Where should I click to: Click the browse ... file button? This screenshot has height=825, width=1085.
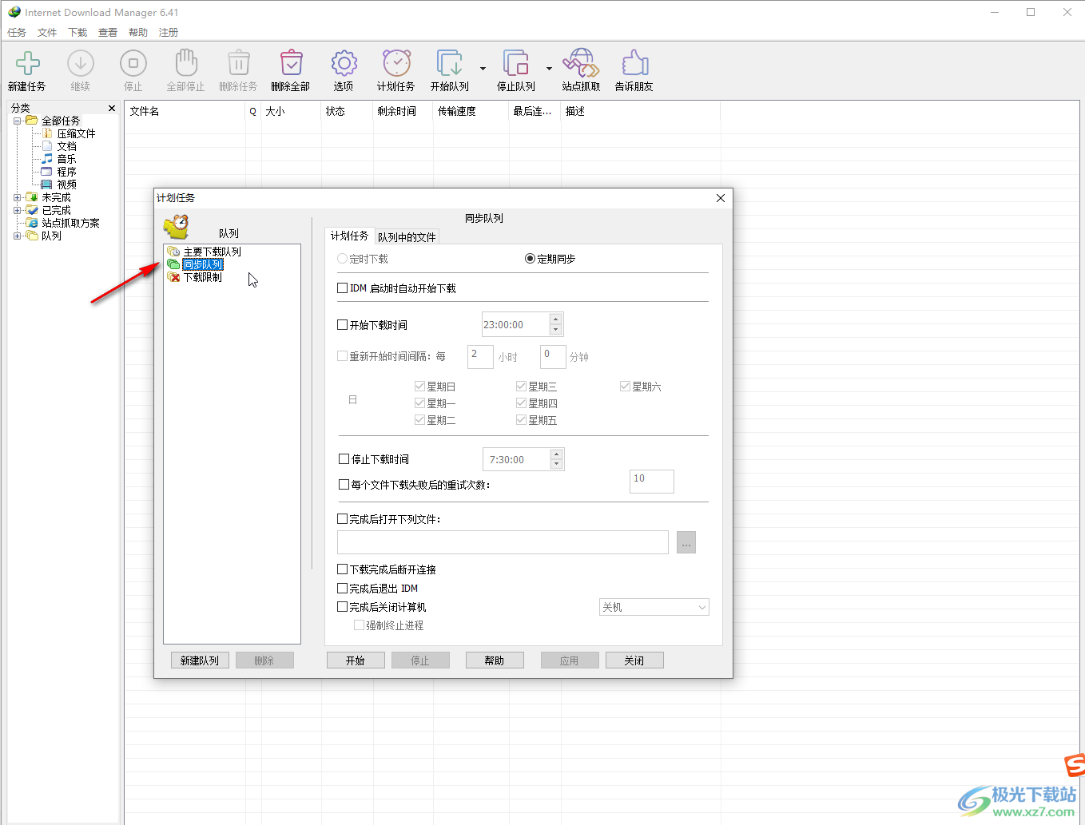click(686, 542)
